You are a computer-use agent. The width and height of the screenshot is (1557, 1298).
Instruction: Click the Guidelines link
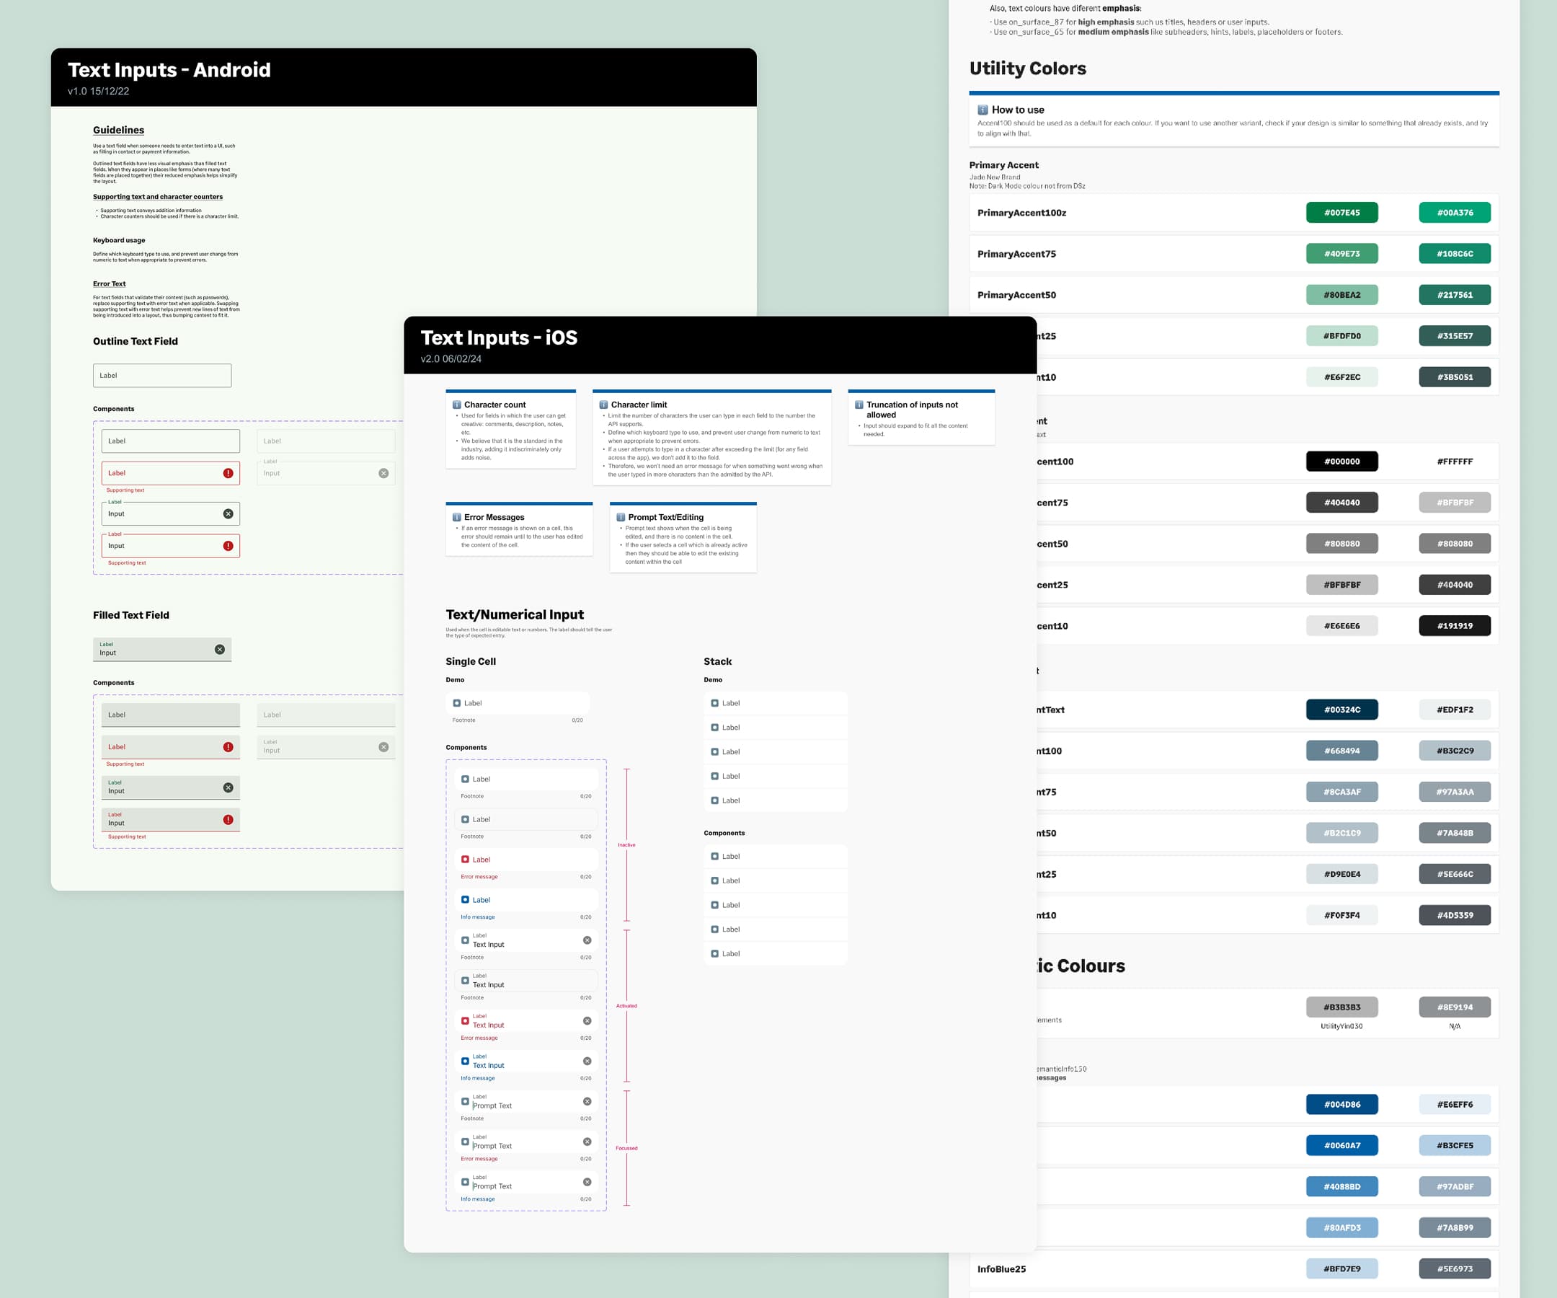118,130
